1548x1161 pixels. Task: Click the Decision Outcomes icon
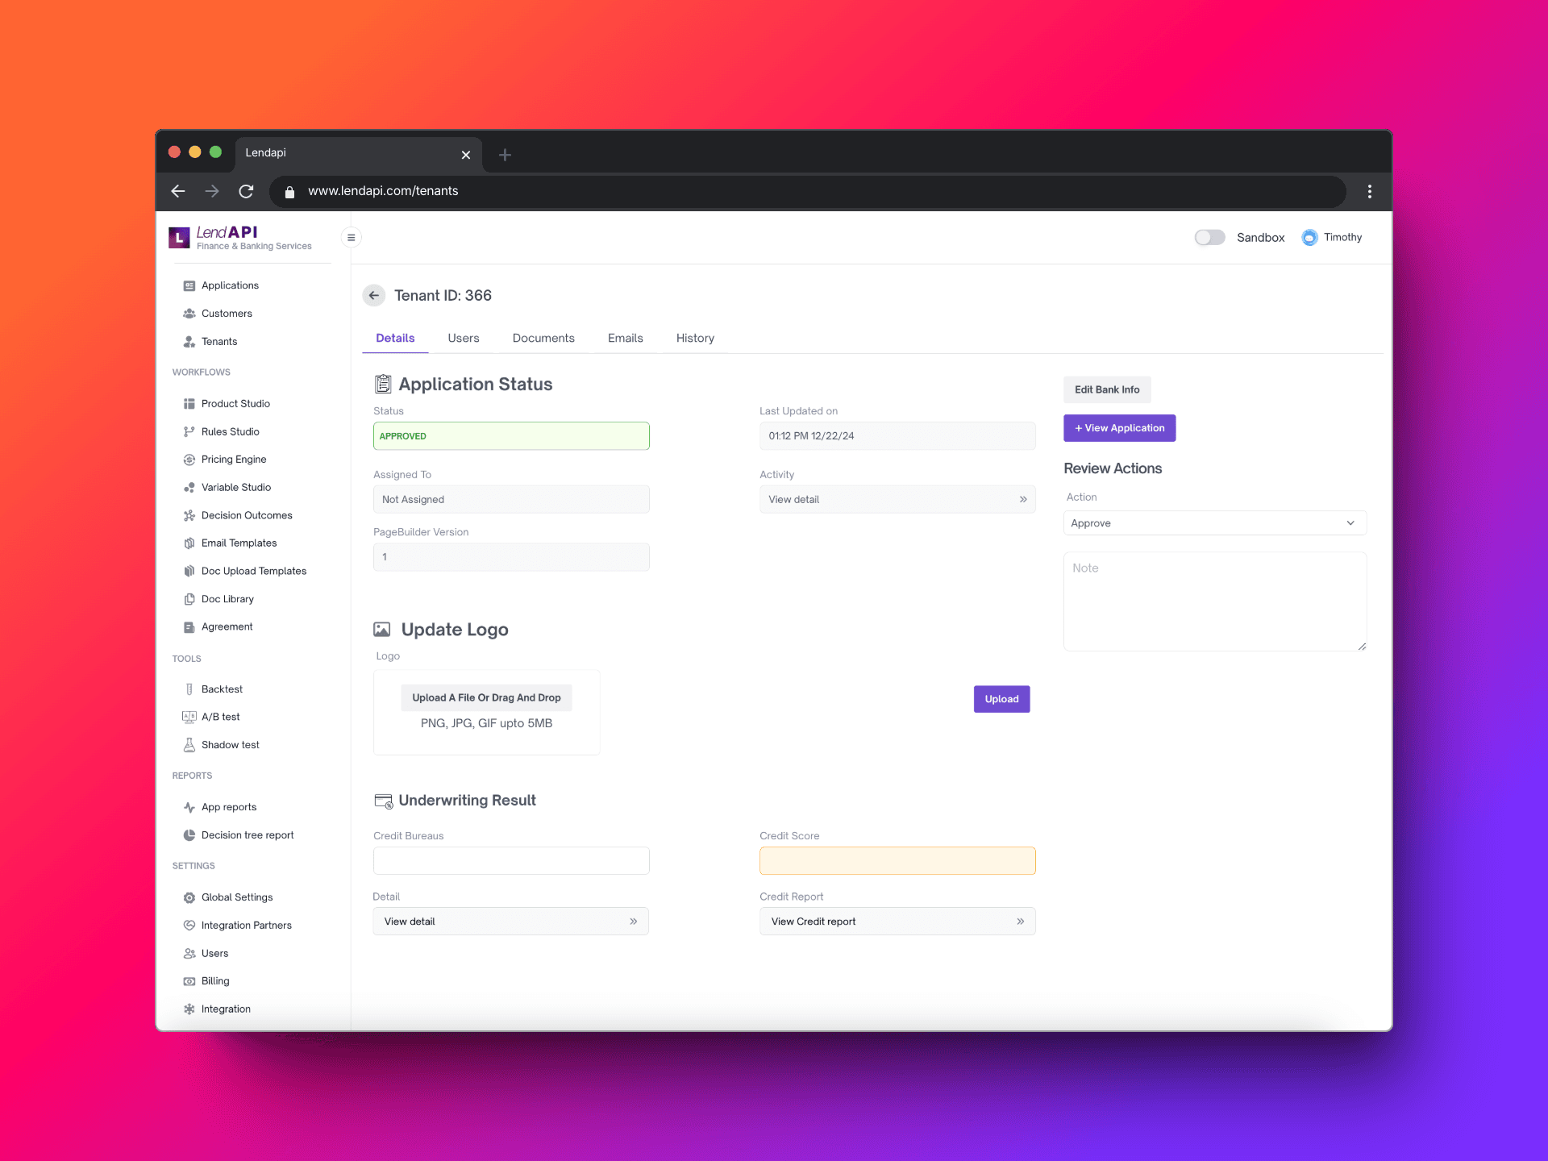click(x=189, y=514)
